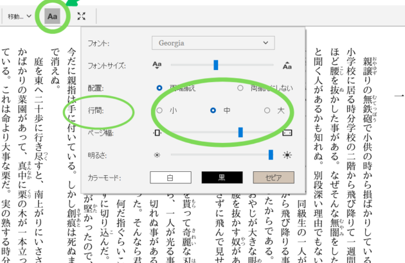Click the 配置 label
The image size is (405, 263).
96,88
